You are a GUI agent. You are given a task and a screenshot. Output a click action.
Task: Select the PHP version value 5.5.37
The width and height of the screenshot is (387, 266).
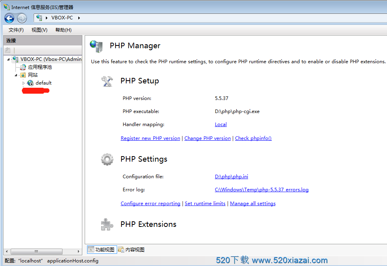coord(222,98)
